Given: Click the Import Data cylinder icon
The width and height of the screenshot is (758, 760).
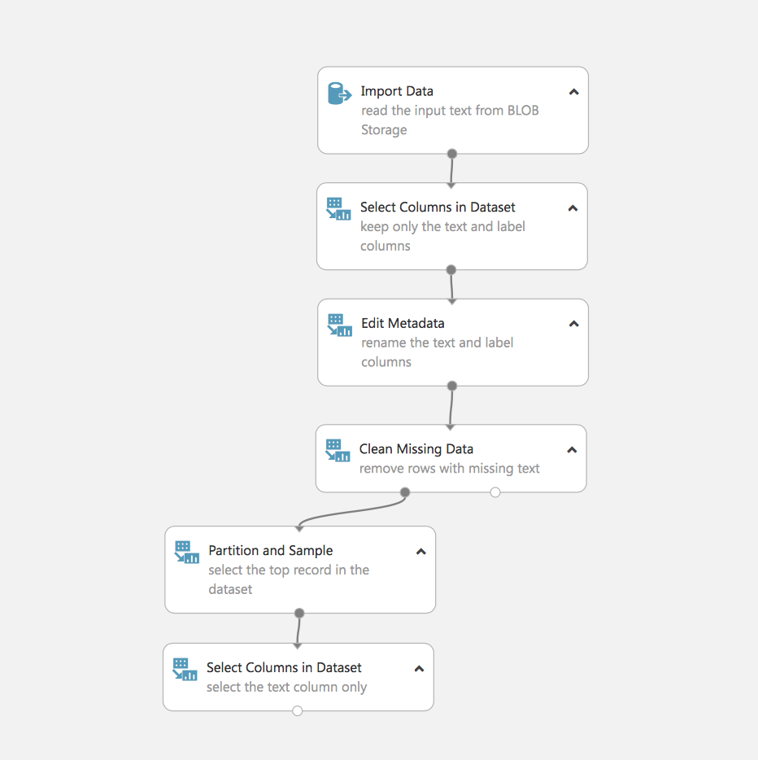Looking at the screenshot, I should (339, 94).
